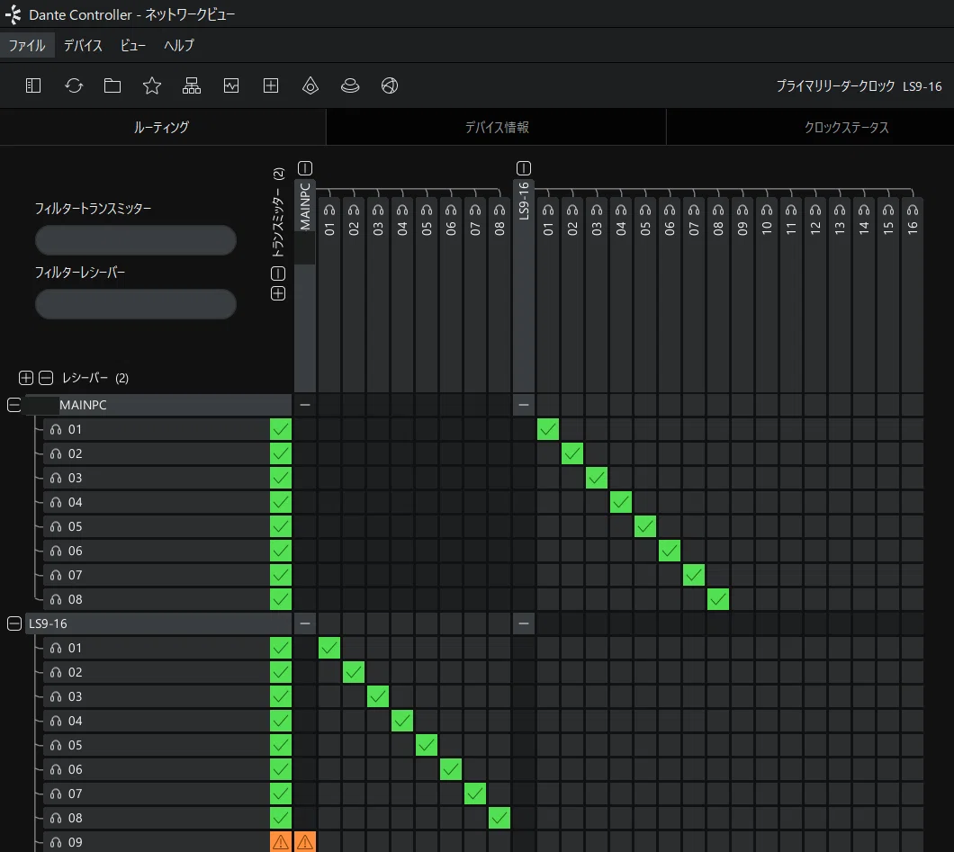The image size is (954, 852).
Task: Click プライマリリーダークロック LS9-16 label
Action: (859, 86)
